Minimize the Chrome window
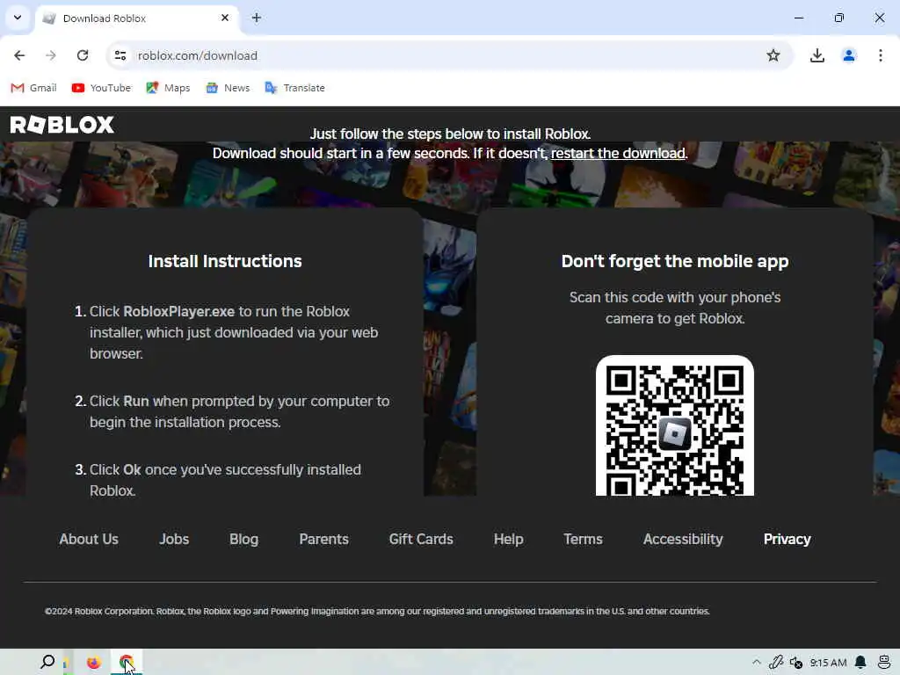This screenshot has width=900, height=675. click(x=798, y=18)
